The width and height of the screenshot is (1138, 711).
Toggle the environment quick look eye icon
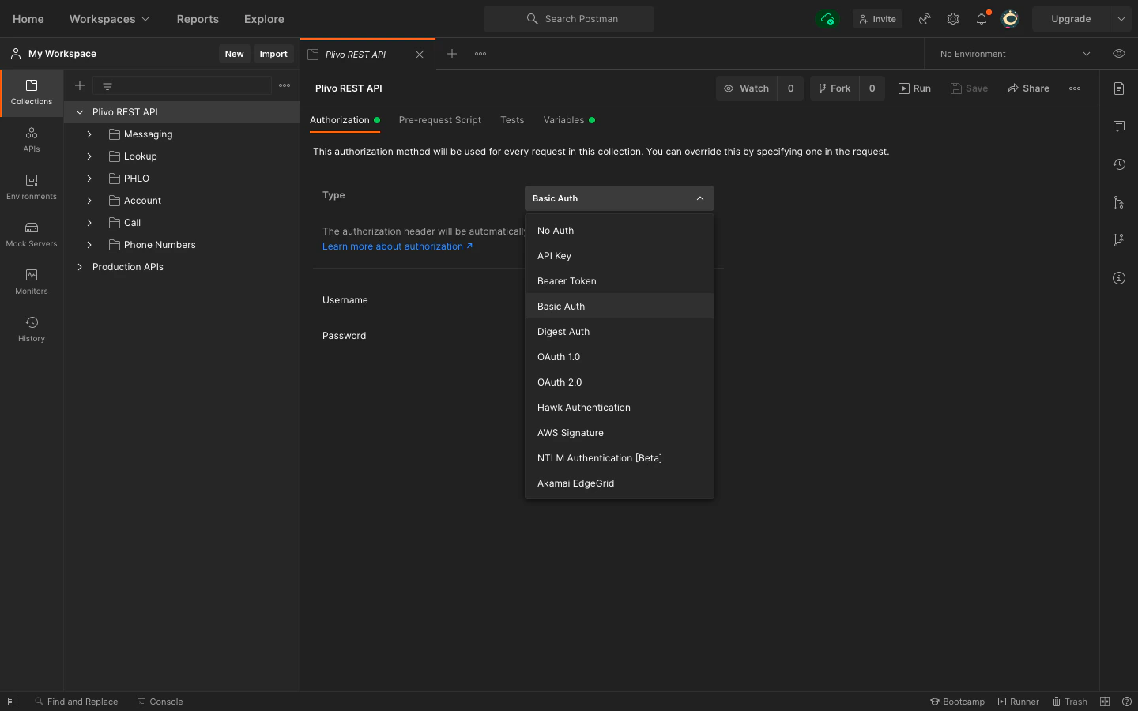pos(1119,54)
